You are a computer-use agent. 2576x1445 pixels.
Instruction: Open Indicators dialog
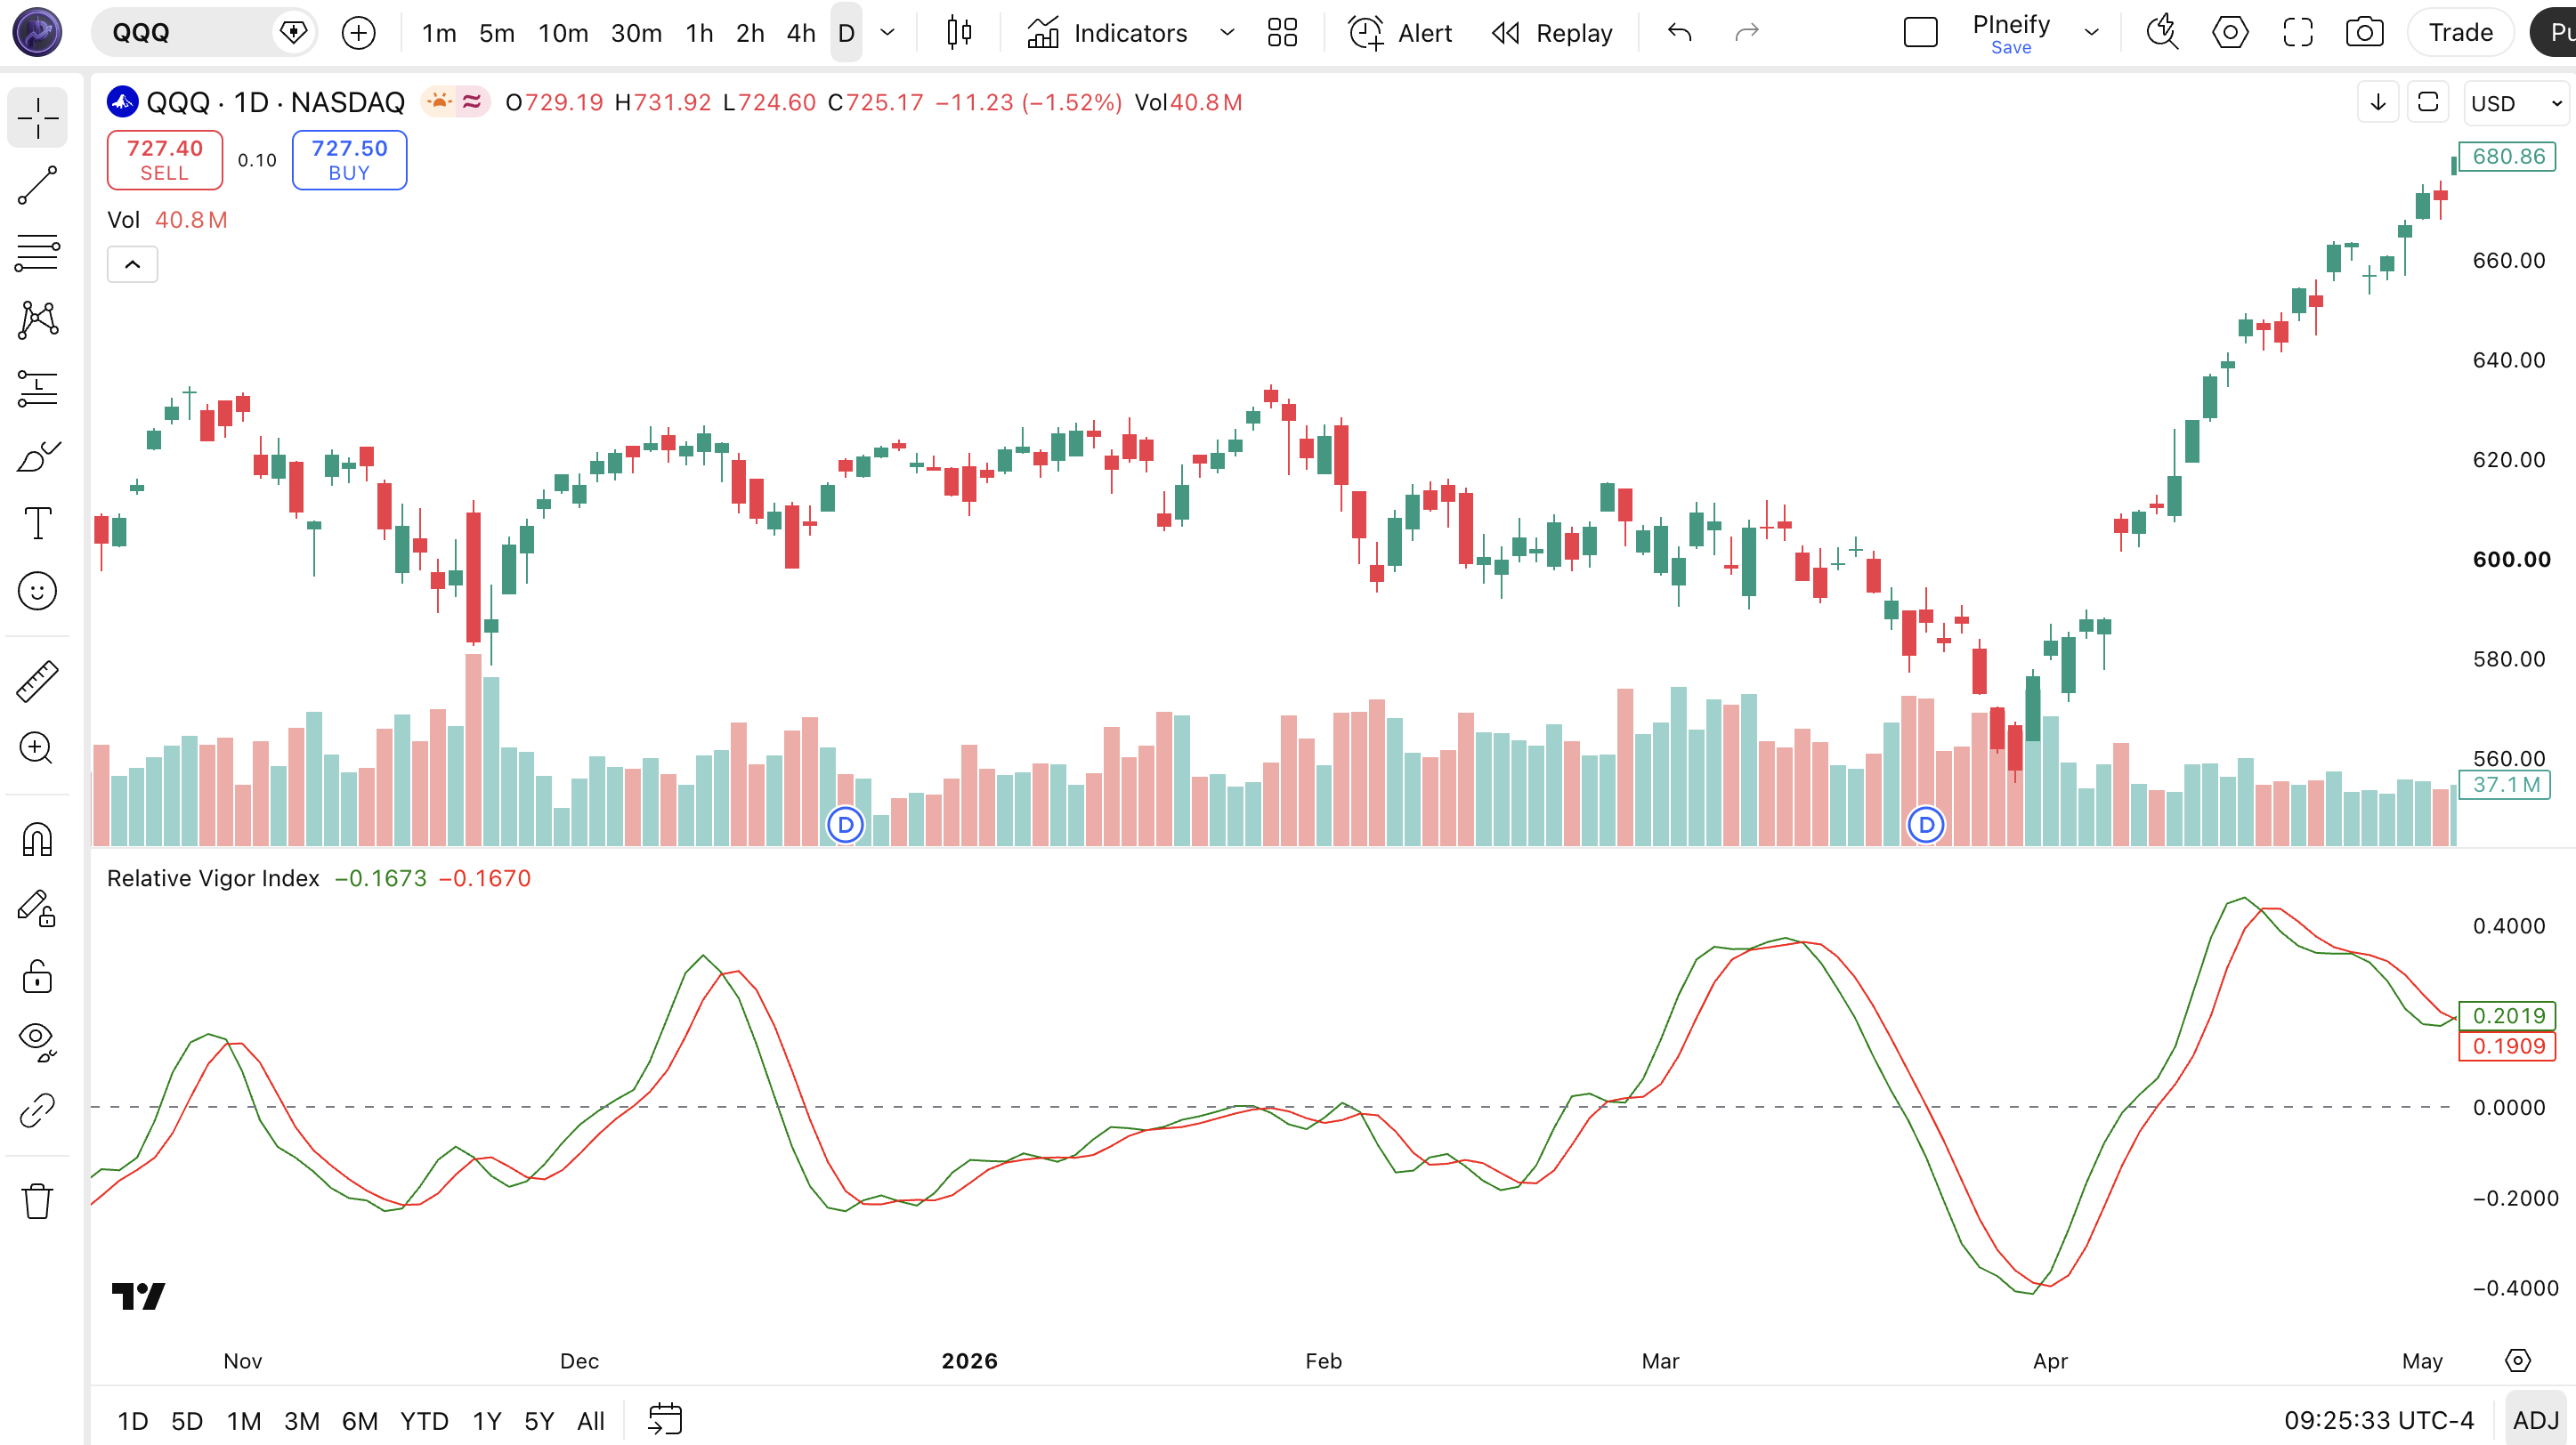(x=1107, y=33)
